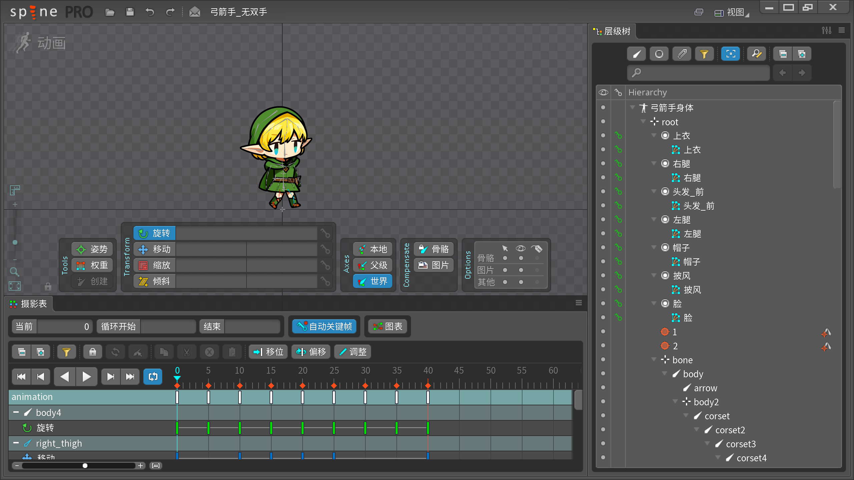
Task: Collapse the root node in tree
Action: (x=643, y=121)
